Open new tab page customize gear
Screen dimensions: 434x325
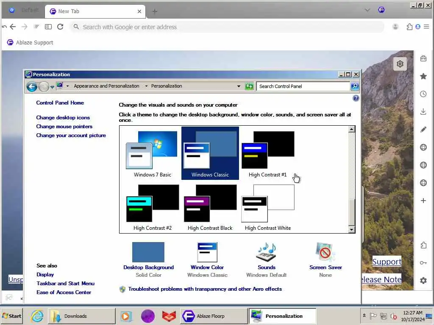click(x=400, y=64)
